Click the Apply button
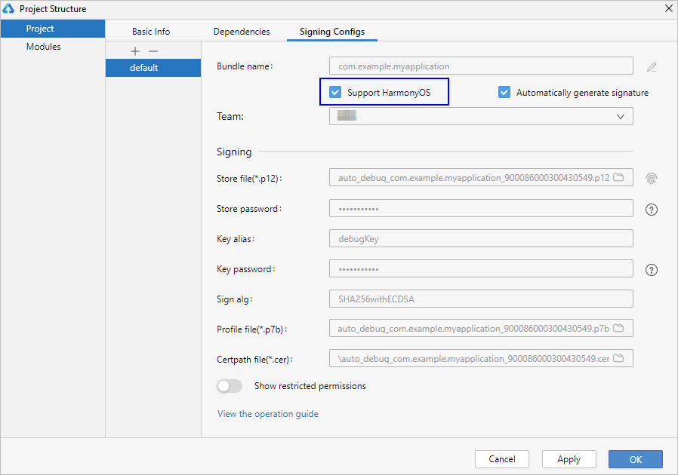 [x=569, y=459]
